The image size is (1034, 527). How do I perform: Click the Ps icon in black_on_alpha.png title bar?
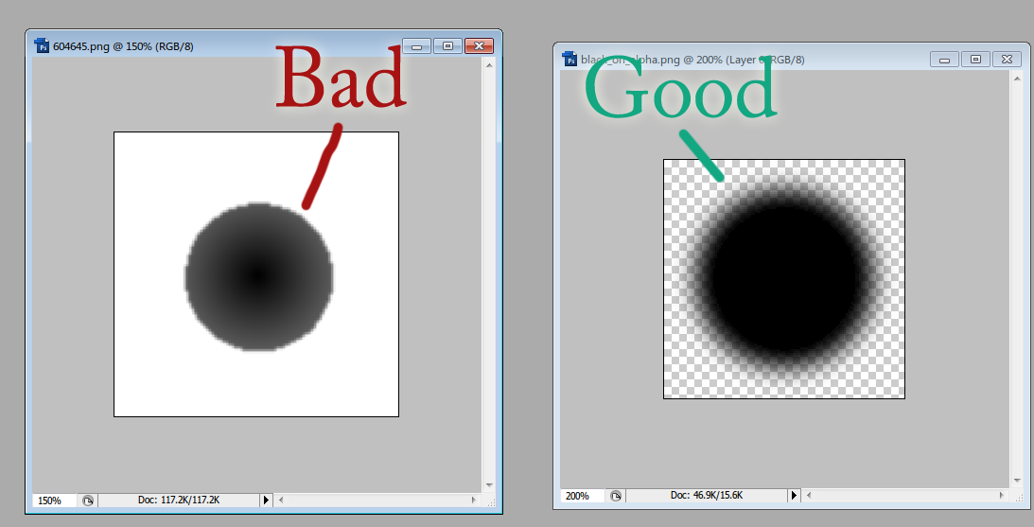pyautogui.click(x=570, y=59)
